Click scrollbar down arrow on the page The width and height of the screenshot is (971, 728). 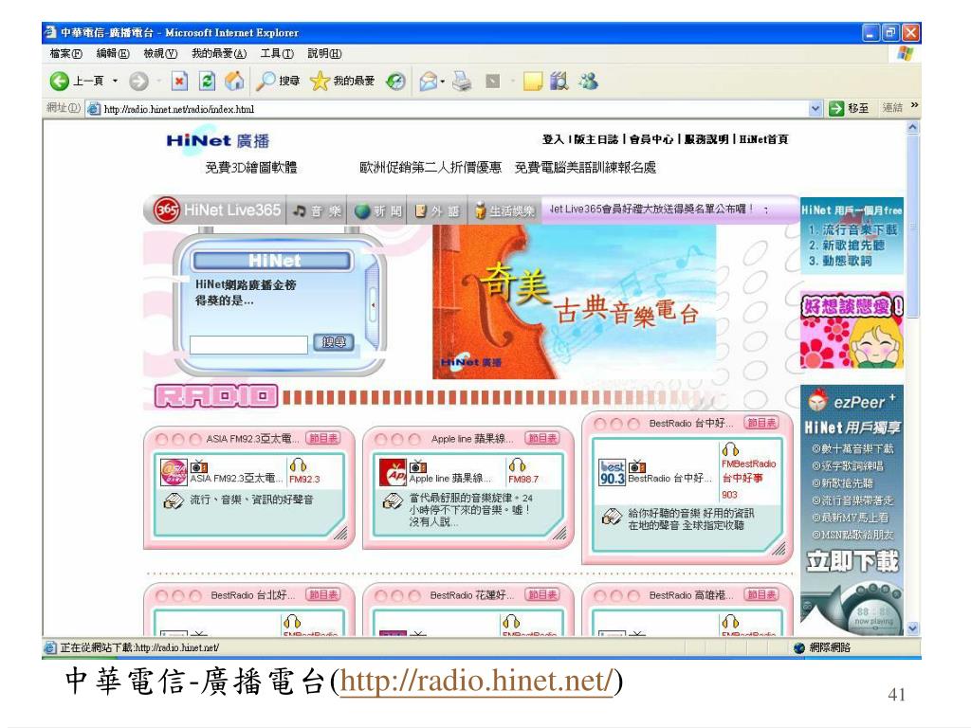click(913, 628)
